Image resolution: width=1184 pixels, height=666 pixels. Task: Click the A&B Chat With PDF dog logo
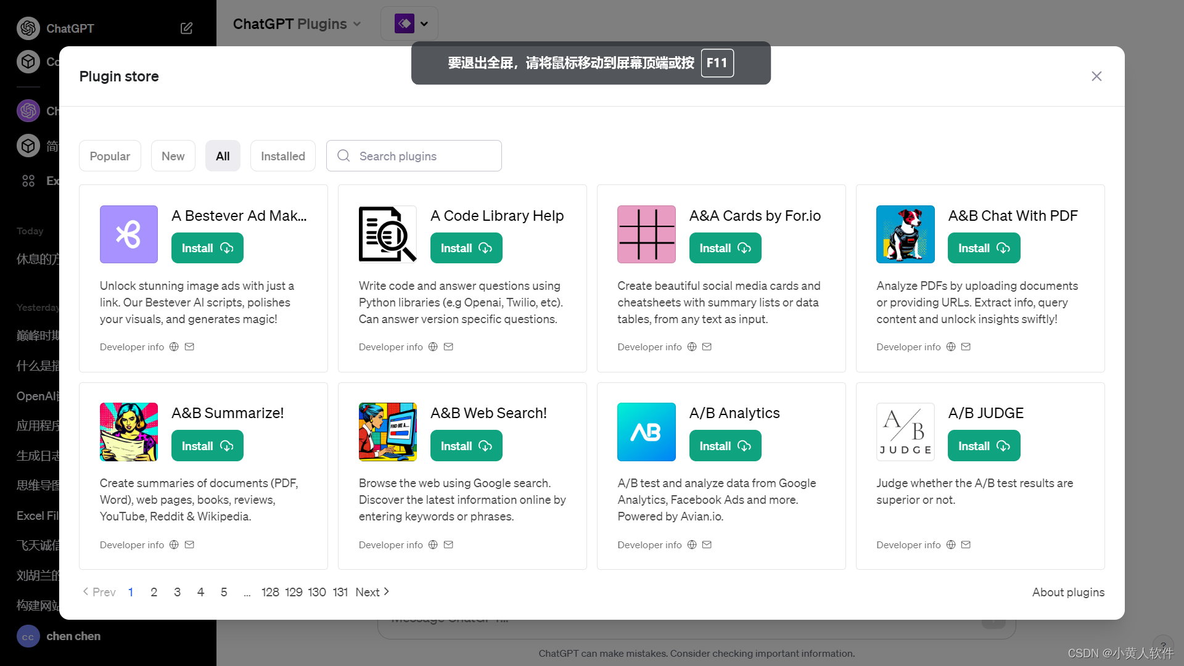(905, 234)
